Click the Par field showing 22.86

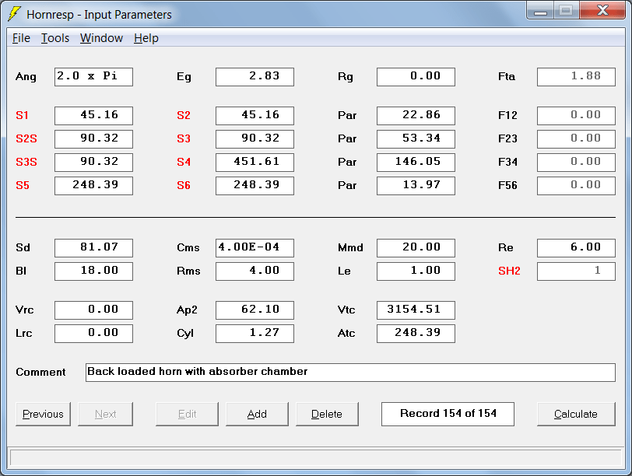point(416,116)
